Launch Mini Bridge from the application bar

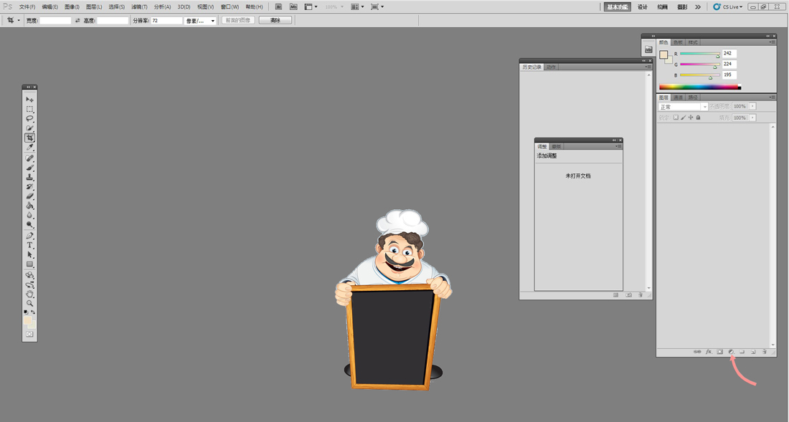point(293,6)
